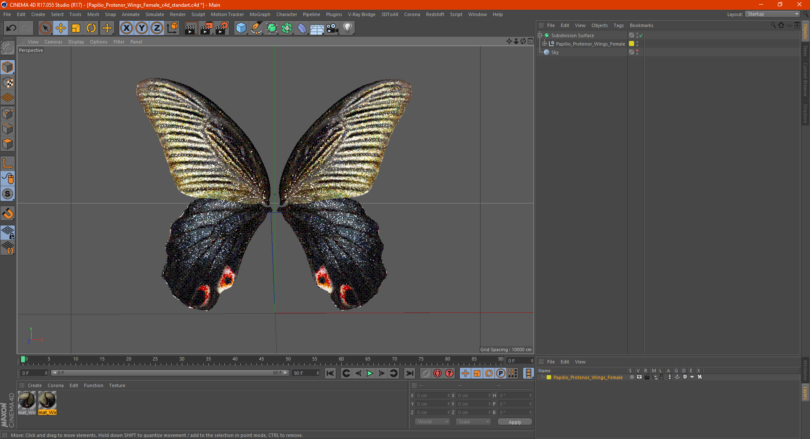The height and width of the screenshot is (439, 810).
Task: Select the first mat_Wings material thumbnail
Action: (27, 403)
